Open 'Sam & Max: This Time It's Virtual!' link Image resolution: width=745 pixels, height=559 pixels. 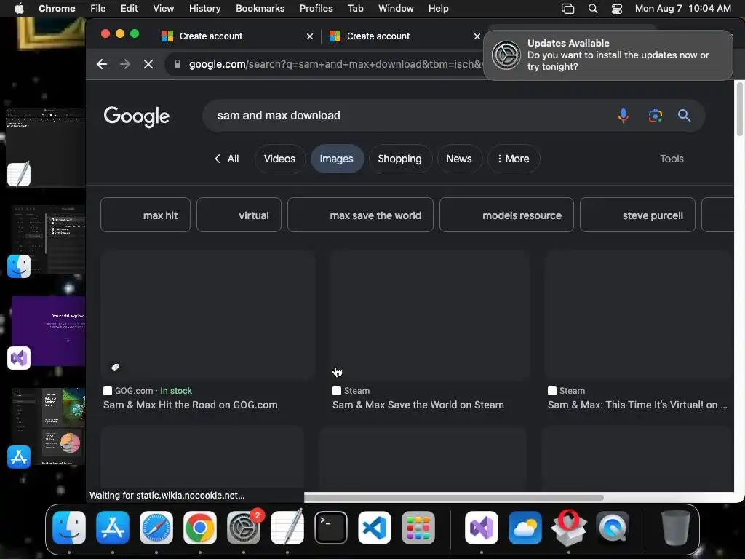pyautogui.click(x=637, y=405)
